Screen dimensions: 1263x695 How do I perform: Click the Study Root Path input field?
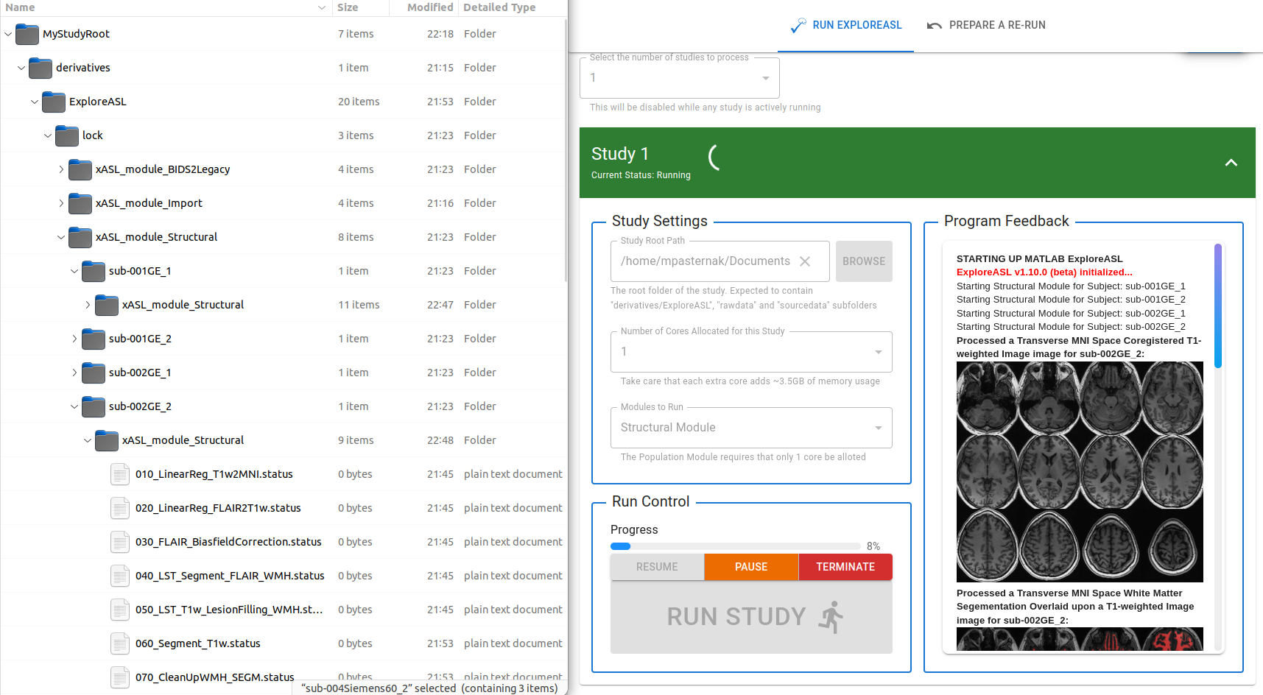(720, 261)
